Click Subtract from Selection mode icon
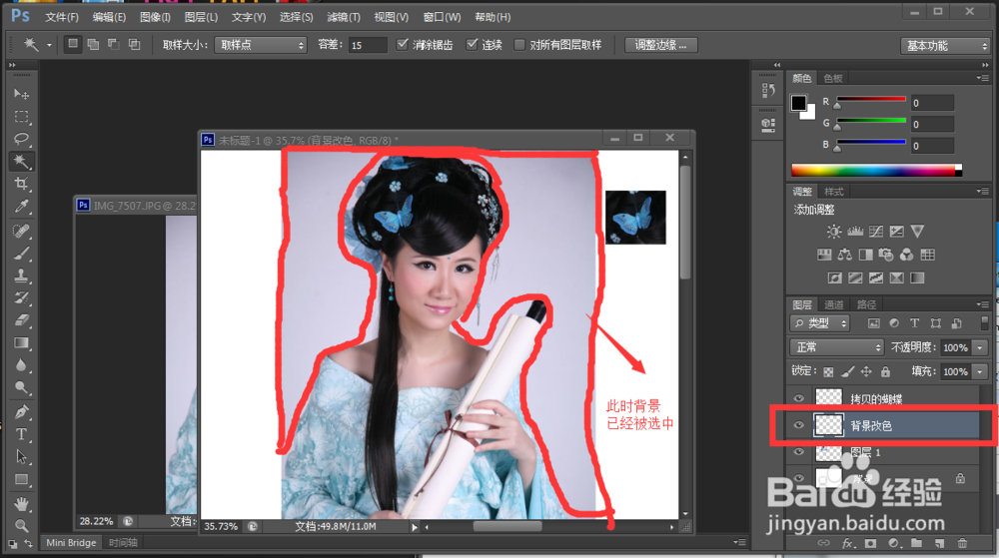 tap(114, 44)
